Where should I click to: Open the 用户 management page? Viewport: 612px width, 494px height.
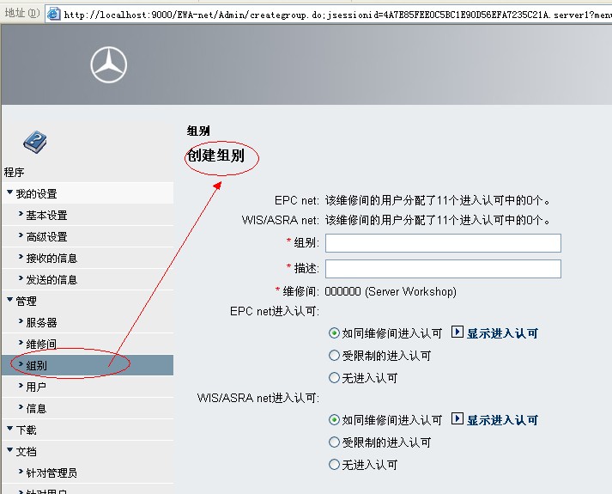(36, 387)
